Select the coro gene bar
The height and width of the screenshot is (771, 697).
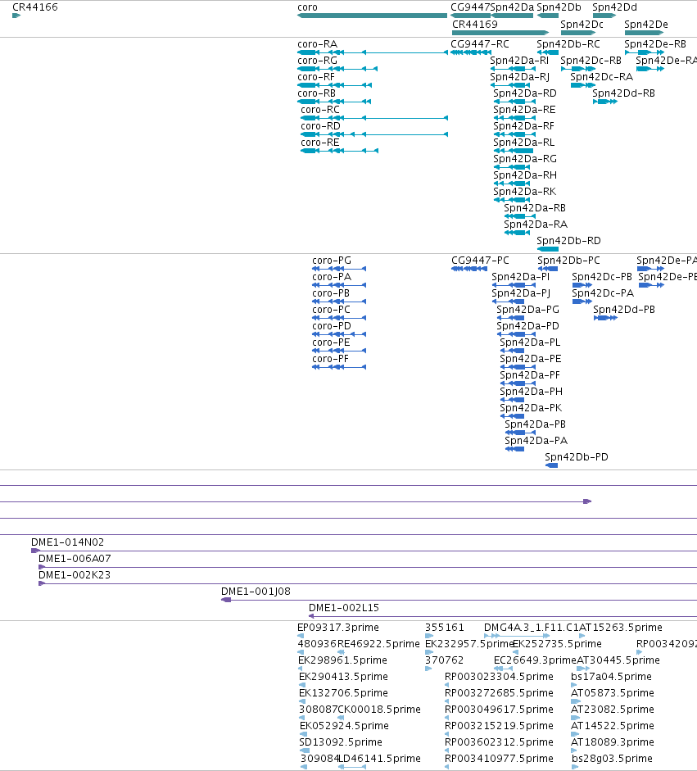pyautogui.click(x=372, y=16)
